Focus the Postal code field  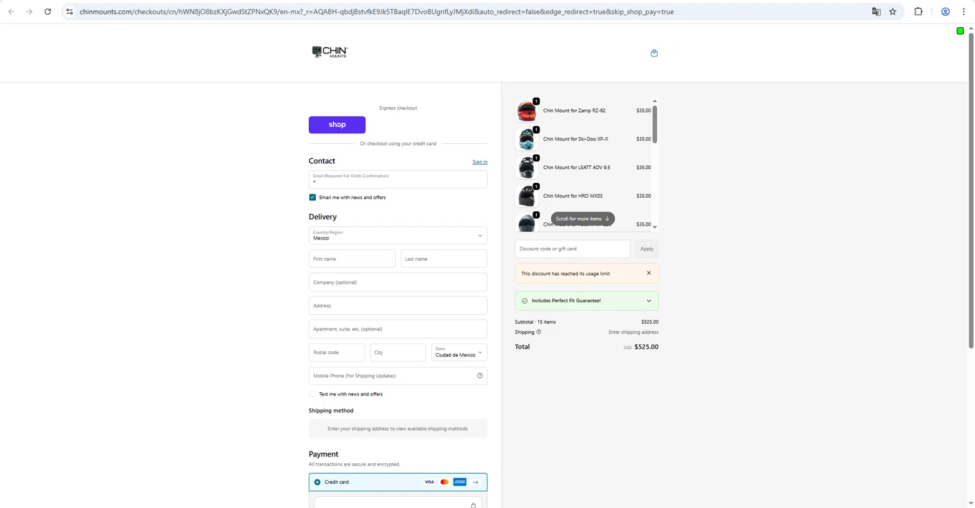[x=337, y=353]
